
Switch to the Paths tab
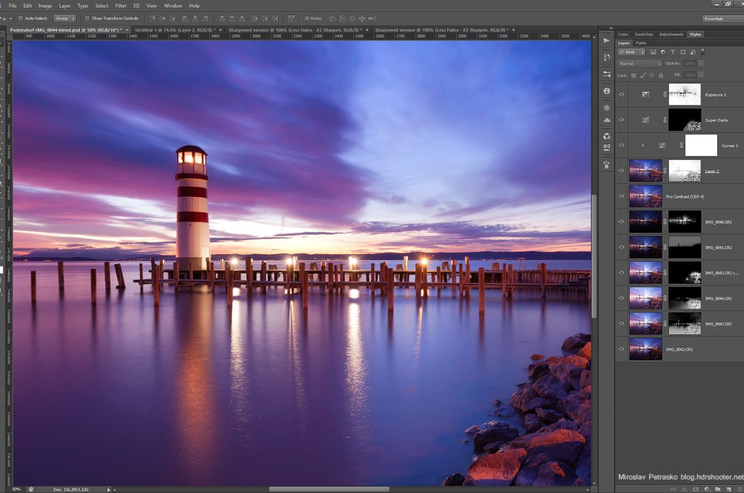pyautogui.click(x=641, y=43)
